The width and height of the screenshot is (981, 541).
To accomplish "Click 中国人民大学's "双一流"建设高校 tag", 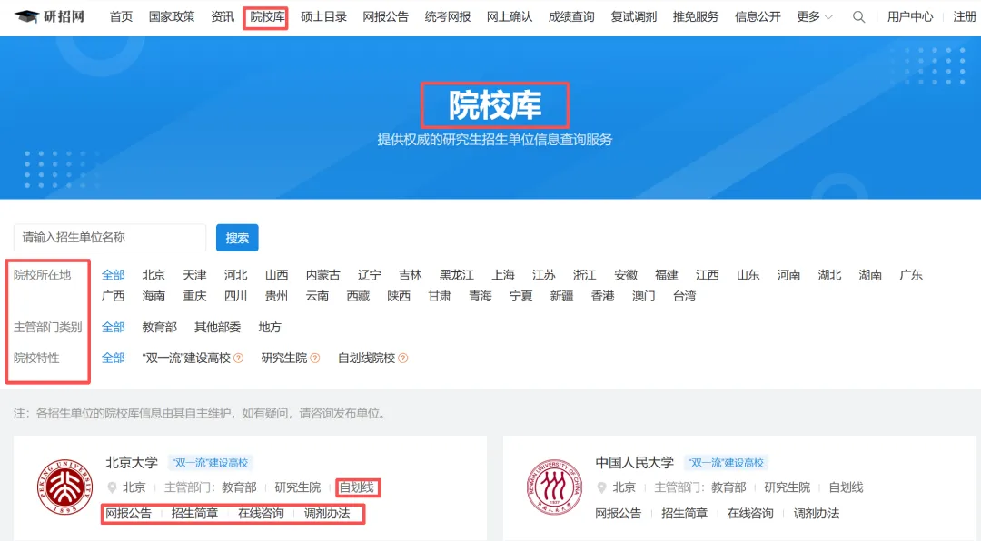I will [x=726, y=463].
